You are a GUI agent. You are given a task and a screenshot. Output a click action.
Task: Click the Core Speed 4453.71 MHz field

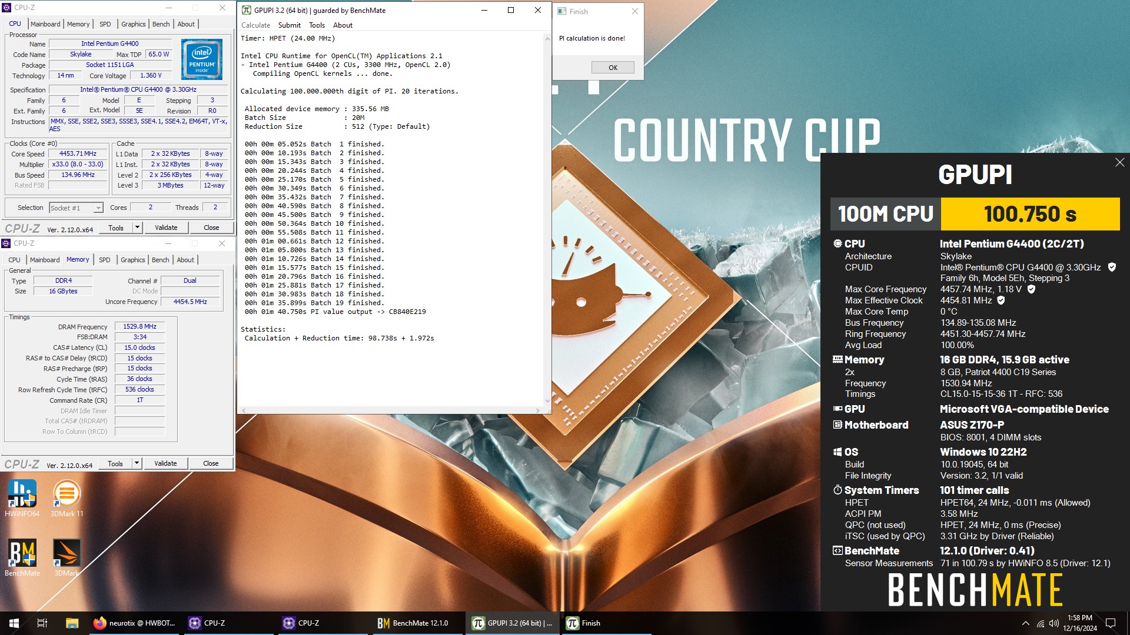click(x=78, y=154)
